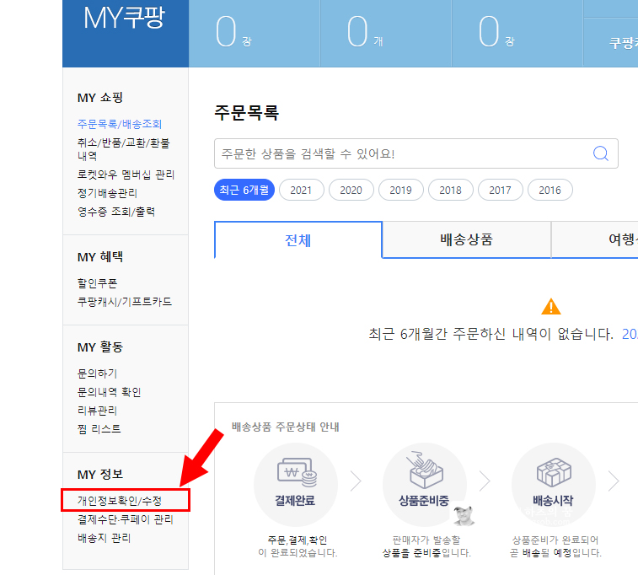Viewport: 638px width, 575px height.
Task: Focus the order search input field
Action: (416, 153)
